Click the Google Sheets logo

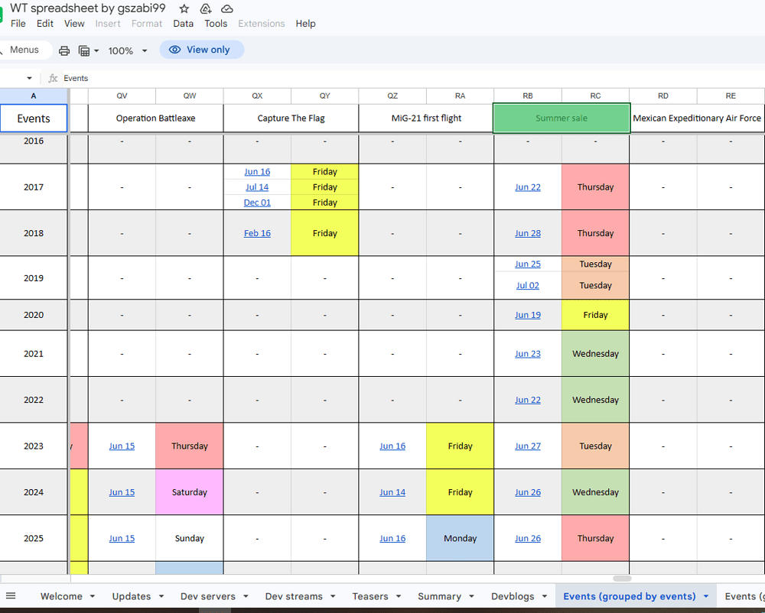pyautogui.click(x=2, y=15)
